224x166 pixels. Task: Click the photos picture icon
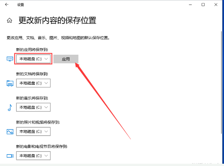[x=10, y=131]
